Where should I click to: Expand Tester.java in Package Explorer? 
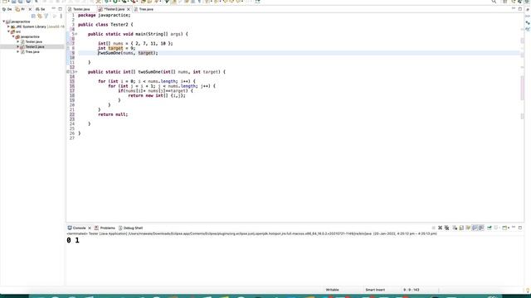18,42
